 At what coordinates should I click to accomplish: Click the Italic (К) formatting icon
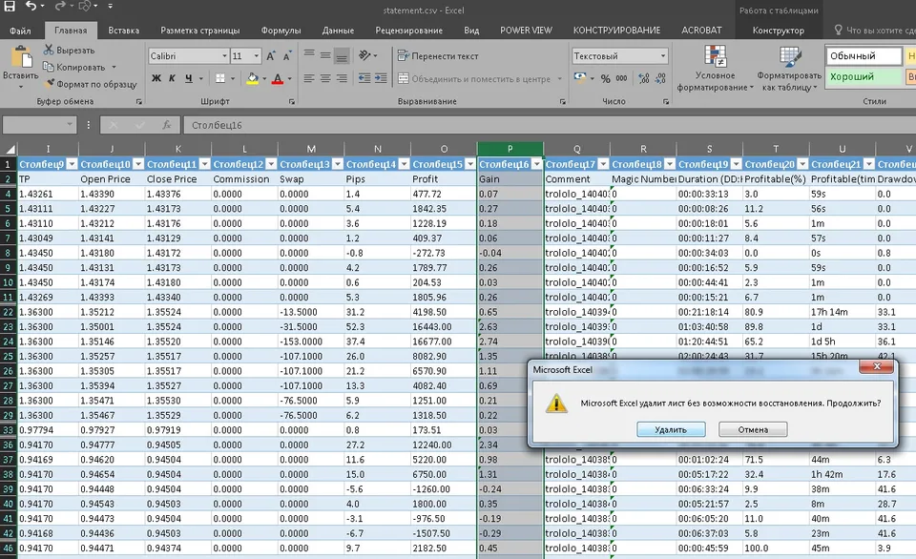point(172,78)
